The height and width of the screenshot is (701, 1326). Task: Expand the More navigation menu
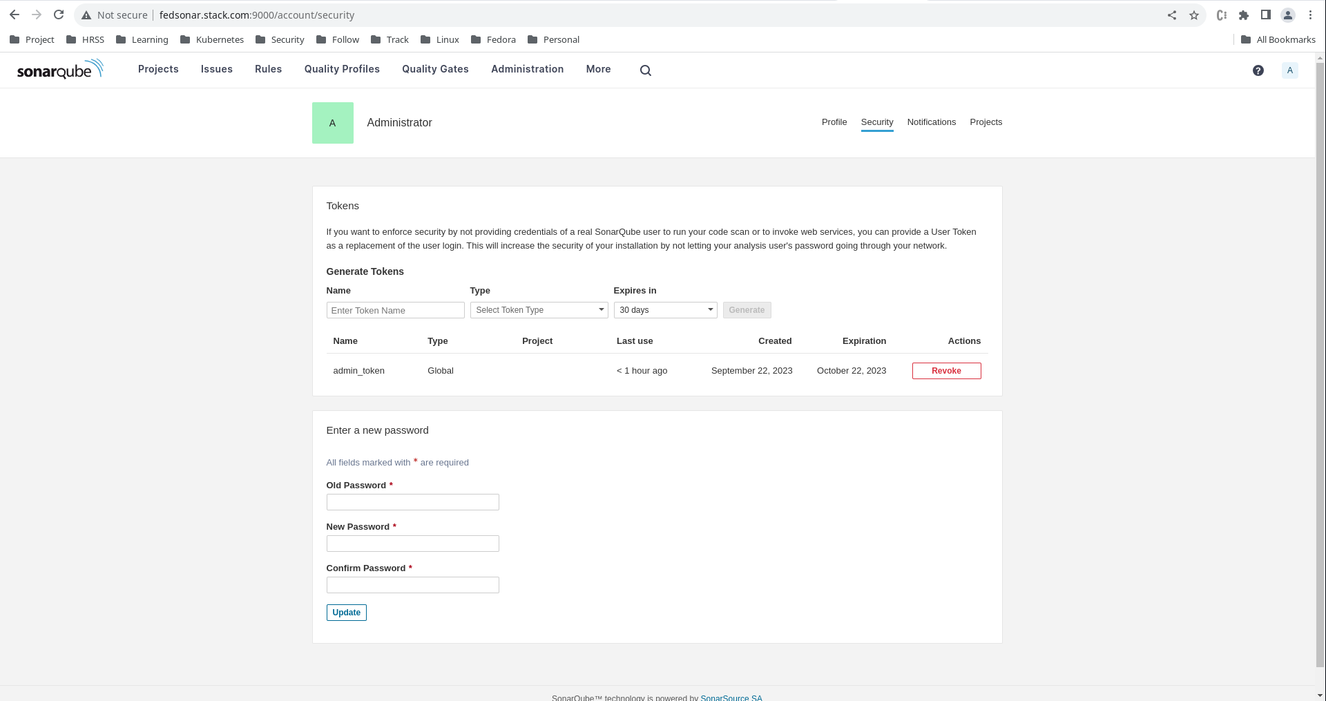pos(598,69)
